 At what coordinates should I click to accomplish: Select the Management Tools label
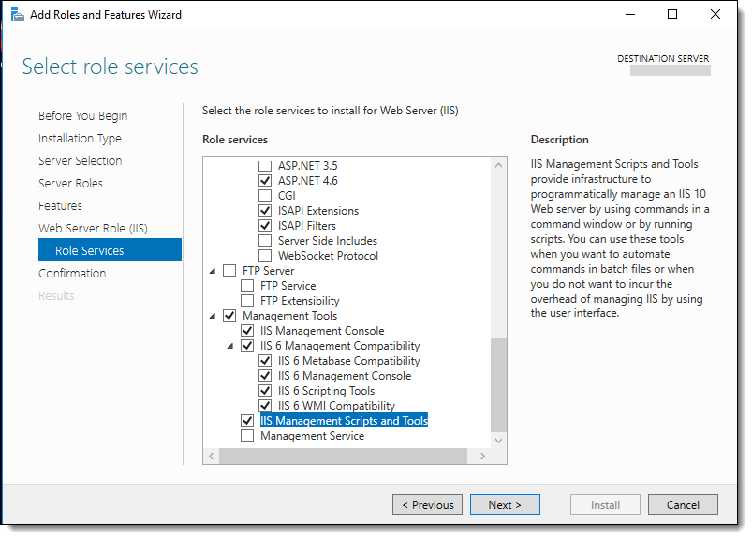click(289, 316)
